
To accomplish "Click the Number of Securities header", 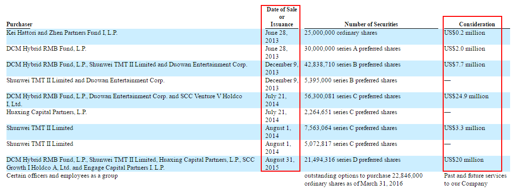I will click(371, 24).
